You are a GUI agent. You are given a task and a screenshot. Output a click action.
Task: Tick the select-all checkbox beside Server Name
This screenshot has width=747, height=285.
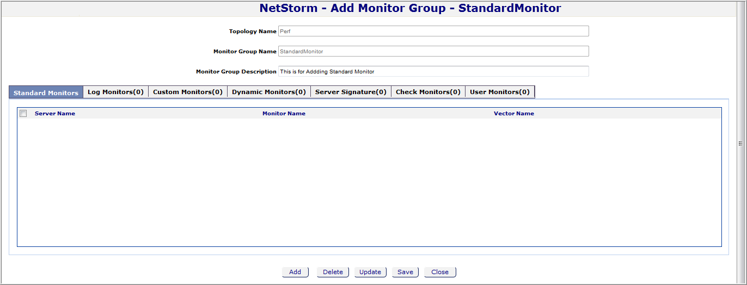pyautogui.click(x=23, y=114)
